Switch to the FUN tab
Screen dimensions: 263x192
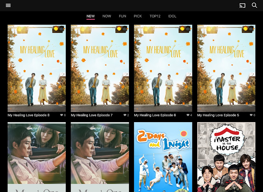click(122, 16)
